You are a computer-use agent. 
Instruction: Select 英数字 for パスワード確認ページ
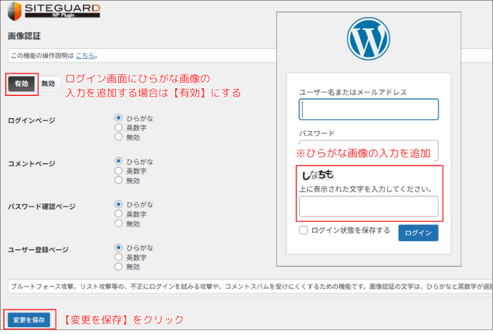point(119,213)
